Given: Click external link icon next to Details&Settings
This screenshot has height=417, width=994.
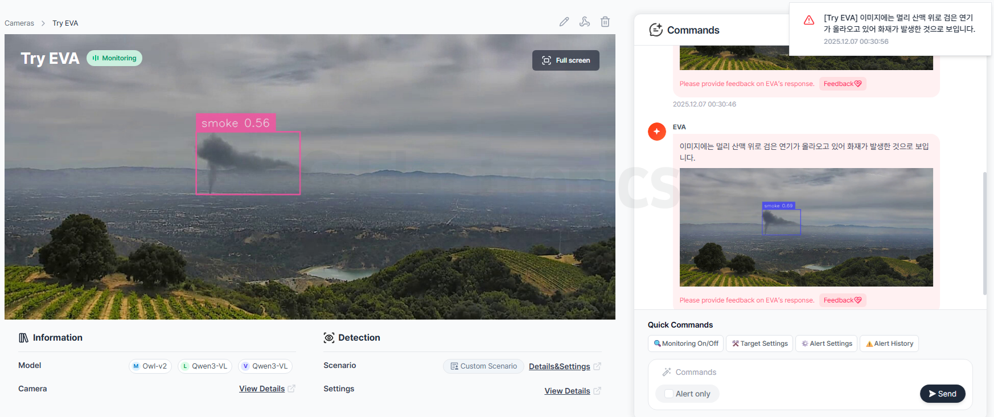Looking at the screenshot, I should (x=597, y=366).
